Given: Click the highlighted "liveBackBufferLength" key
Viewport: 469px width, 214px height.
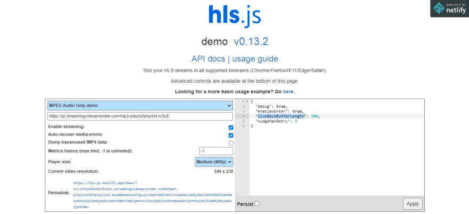Looking at the screenshot, I should coord(281,116).
